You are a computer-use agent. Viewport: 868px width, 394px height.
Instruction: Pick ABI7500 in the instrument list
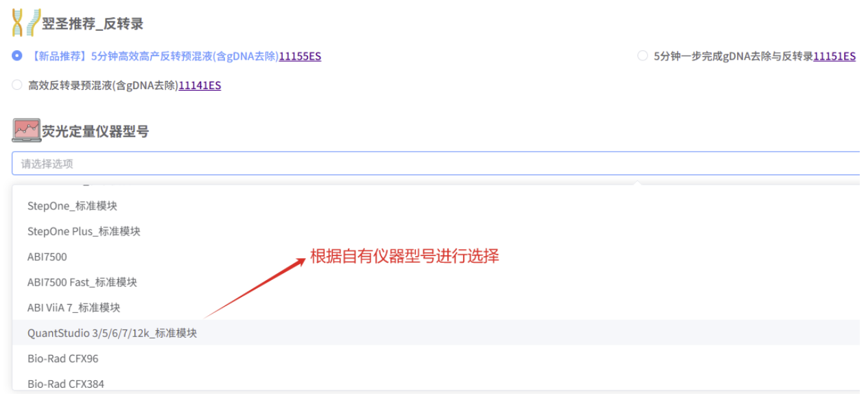tap(436, 257)
